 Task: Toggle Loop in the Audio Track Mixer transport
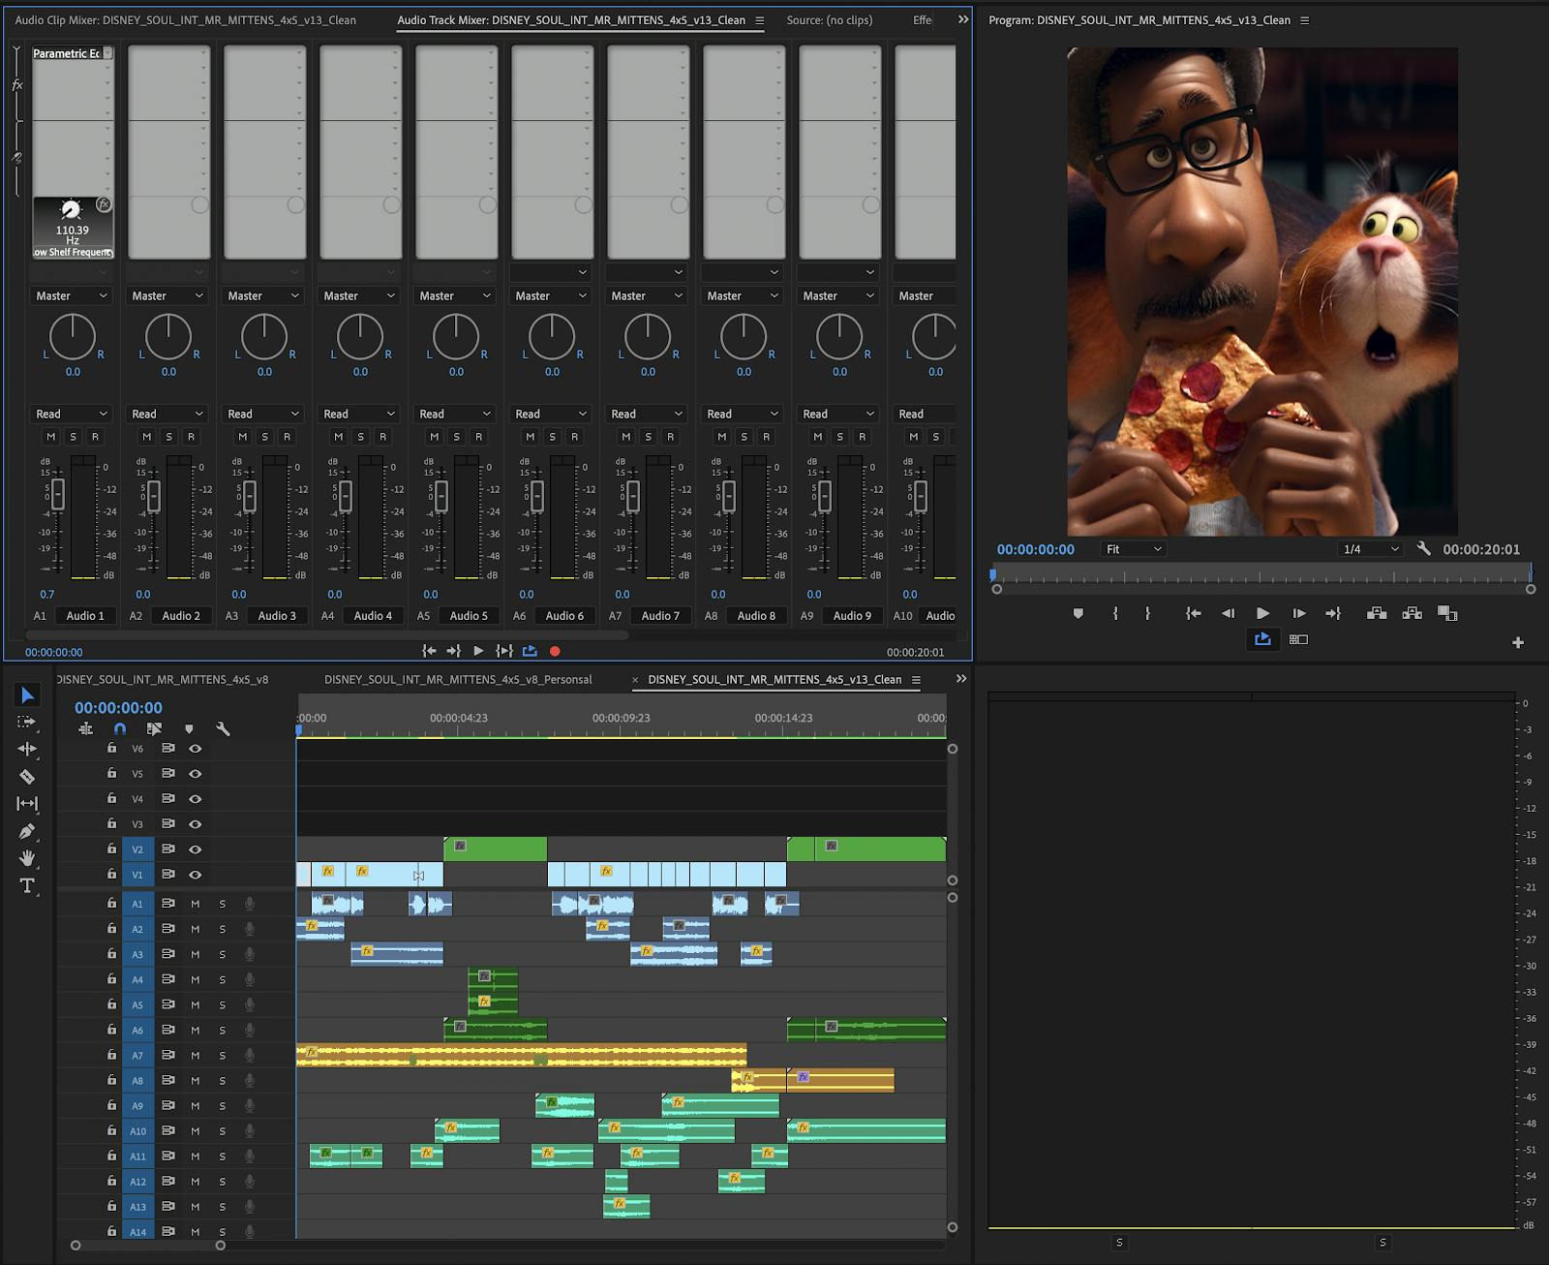coord(530,651)
